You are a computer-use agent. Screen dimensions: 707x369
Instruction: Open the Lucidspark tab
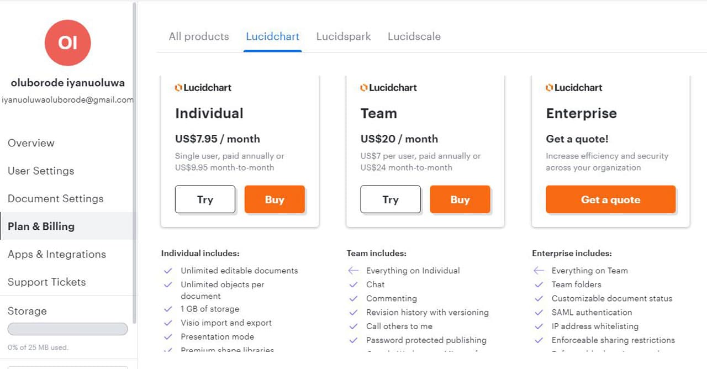pos(344,36)
